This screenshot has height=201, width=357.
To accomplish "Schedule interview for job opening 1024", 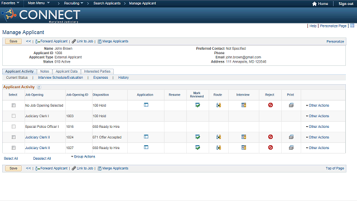I will coord(244,137).
